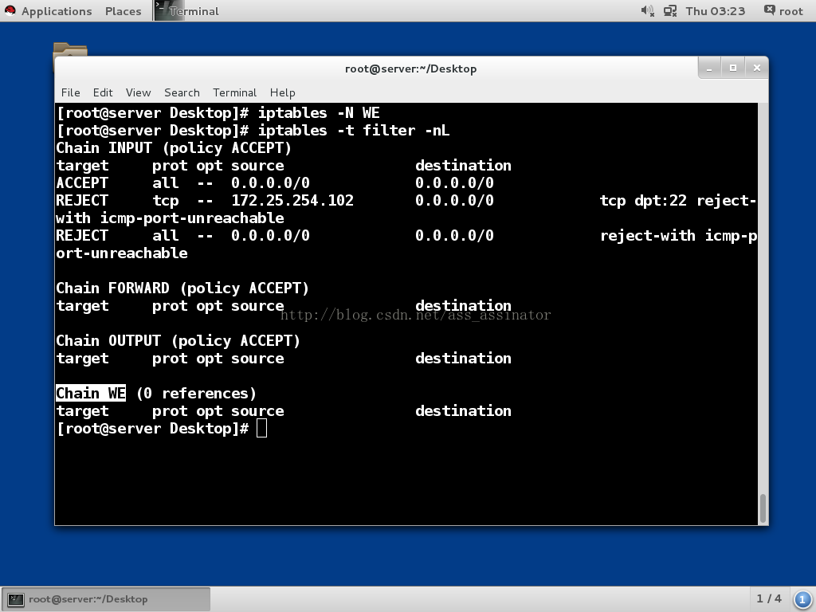816x612 pixels.
Task: Click 'Chain INPUT (policy ACCEPT)' line
Action: [x=173, y=147]
